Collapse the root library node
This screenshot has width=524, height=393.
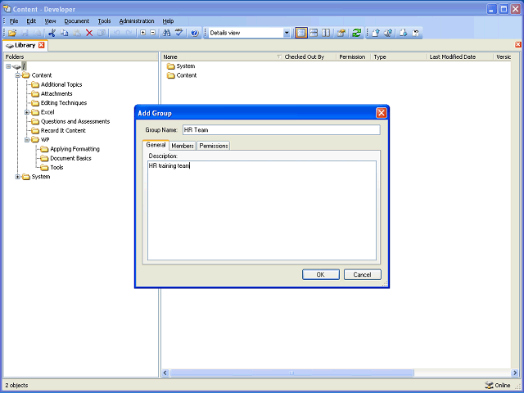click(x=8, y=66)
